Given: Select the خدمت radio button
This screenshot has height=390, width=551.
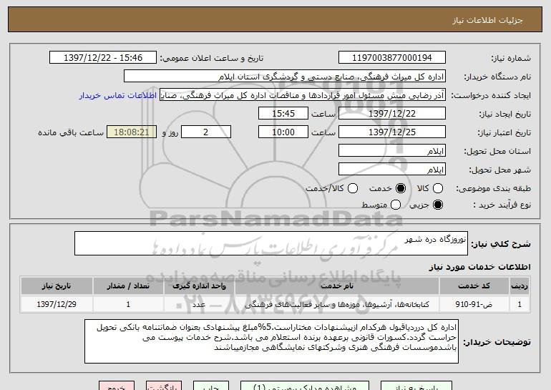Looking at the screenshot, I should coord(401,188).
